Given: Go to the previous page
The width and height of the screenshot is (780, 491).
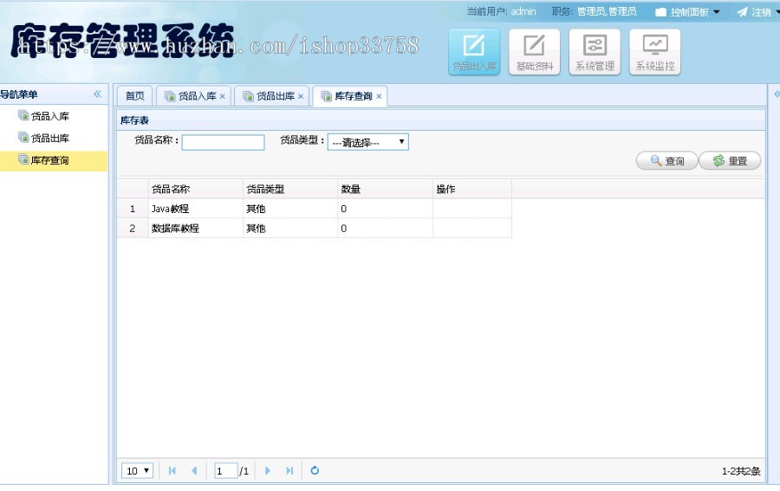Looking at the screenshot, I should coord(194,470).
